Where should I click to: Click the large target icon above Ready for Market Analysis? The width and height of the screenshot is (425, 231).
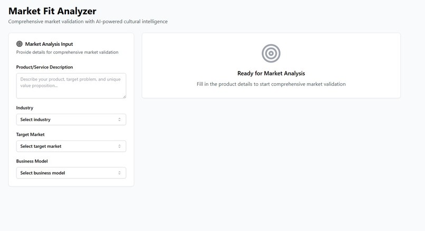click(x=271, y=53)
